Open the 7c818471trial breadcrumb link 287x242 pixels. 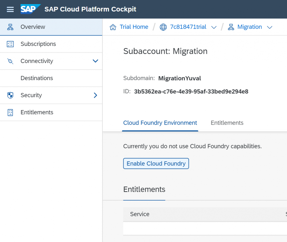tap(188, 27)
